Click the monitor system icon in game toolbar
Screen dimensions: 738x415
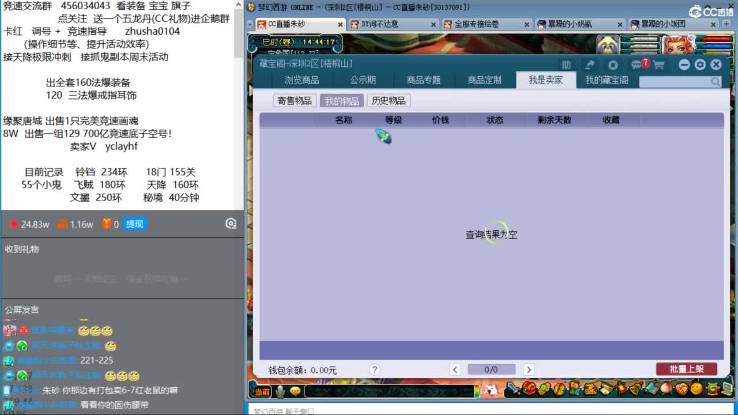click(x=728, y=388)
